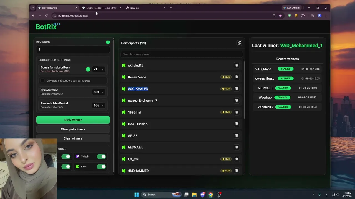Click the bookmark star in the address bar
Viewport: 355px width, 199px height.
280,16
